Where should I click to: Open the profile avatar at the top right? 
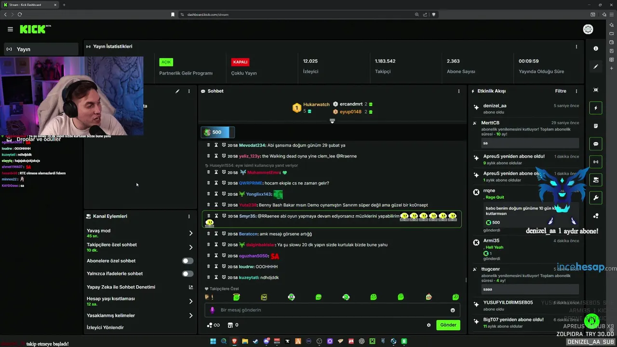(x=588, y=29)
